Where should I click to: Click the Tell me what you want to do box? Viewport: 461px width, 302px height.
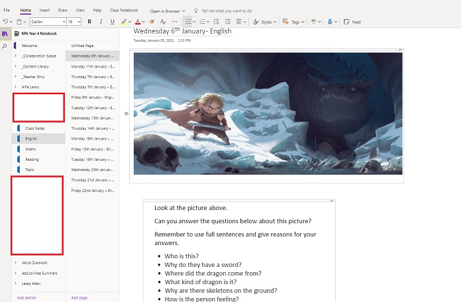tap(227, 11)
